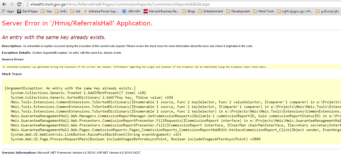Open the Entertainment bookmarks folder
341x158 pixels.
coord(211,11)
